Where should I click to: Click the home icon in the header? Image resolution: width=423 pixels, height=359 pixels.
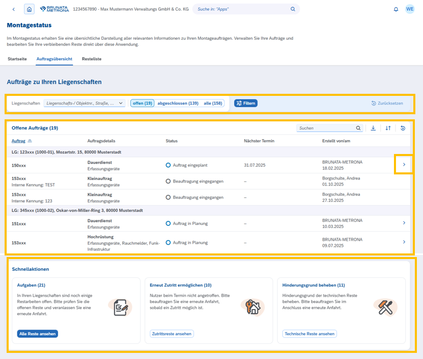[30, 9]
